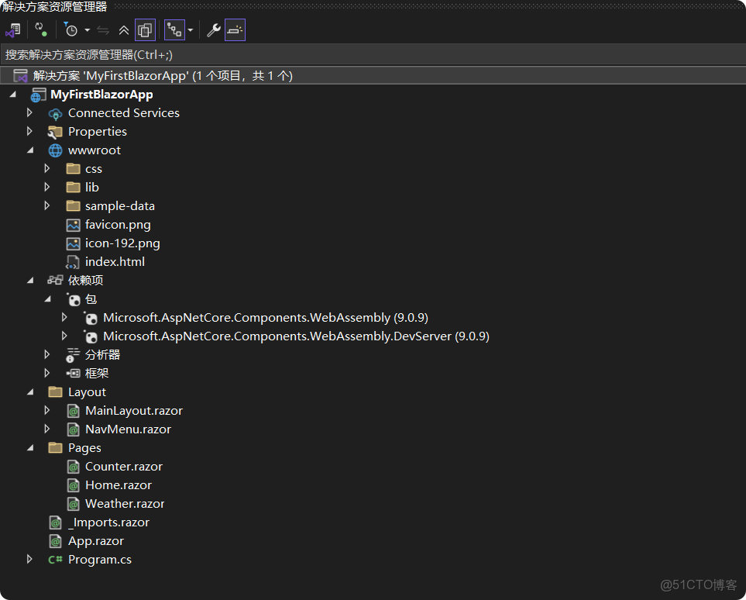Toggle Preview Selected Items on the toolbar

point(234,29)
